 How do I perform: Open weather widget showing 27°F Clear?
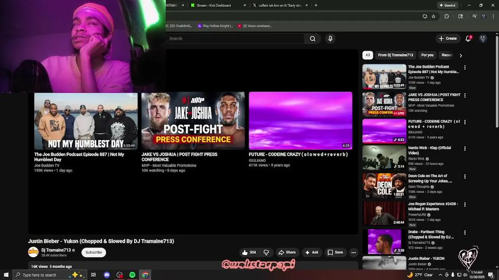coord(421,275)
